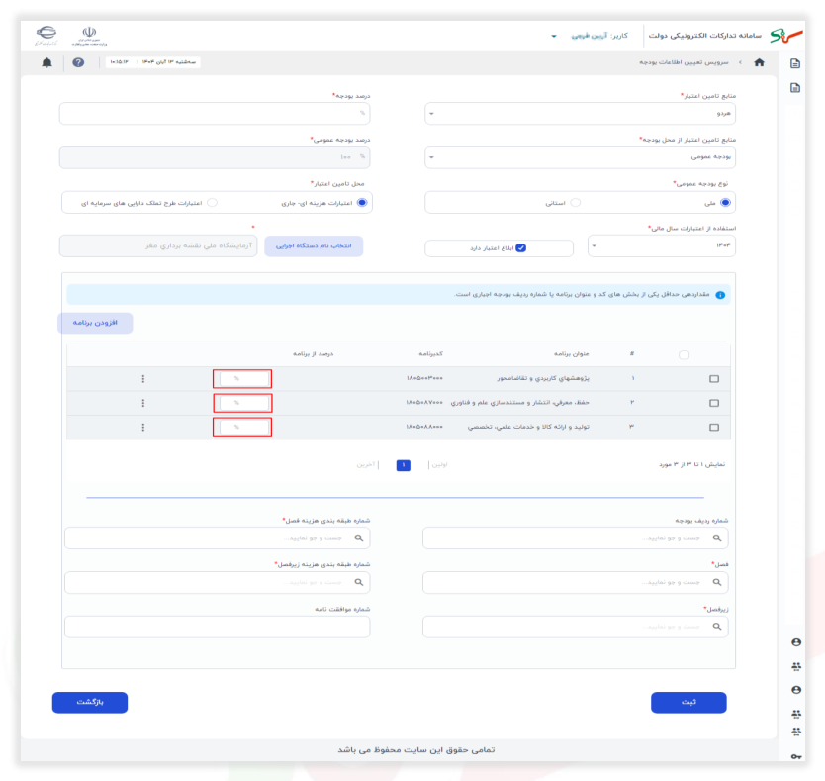Click the search icon in شماره طبقه بندی هزینه فصل
The image size is (825, 781).
click(x=359, y=538)
